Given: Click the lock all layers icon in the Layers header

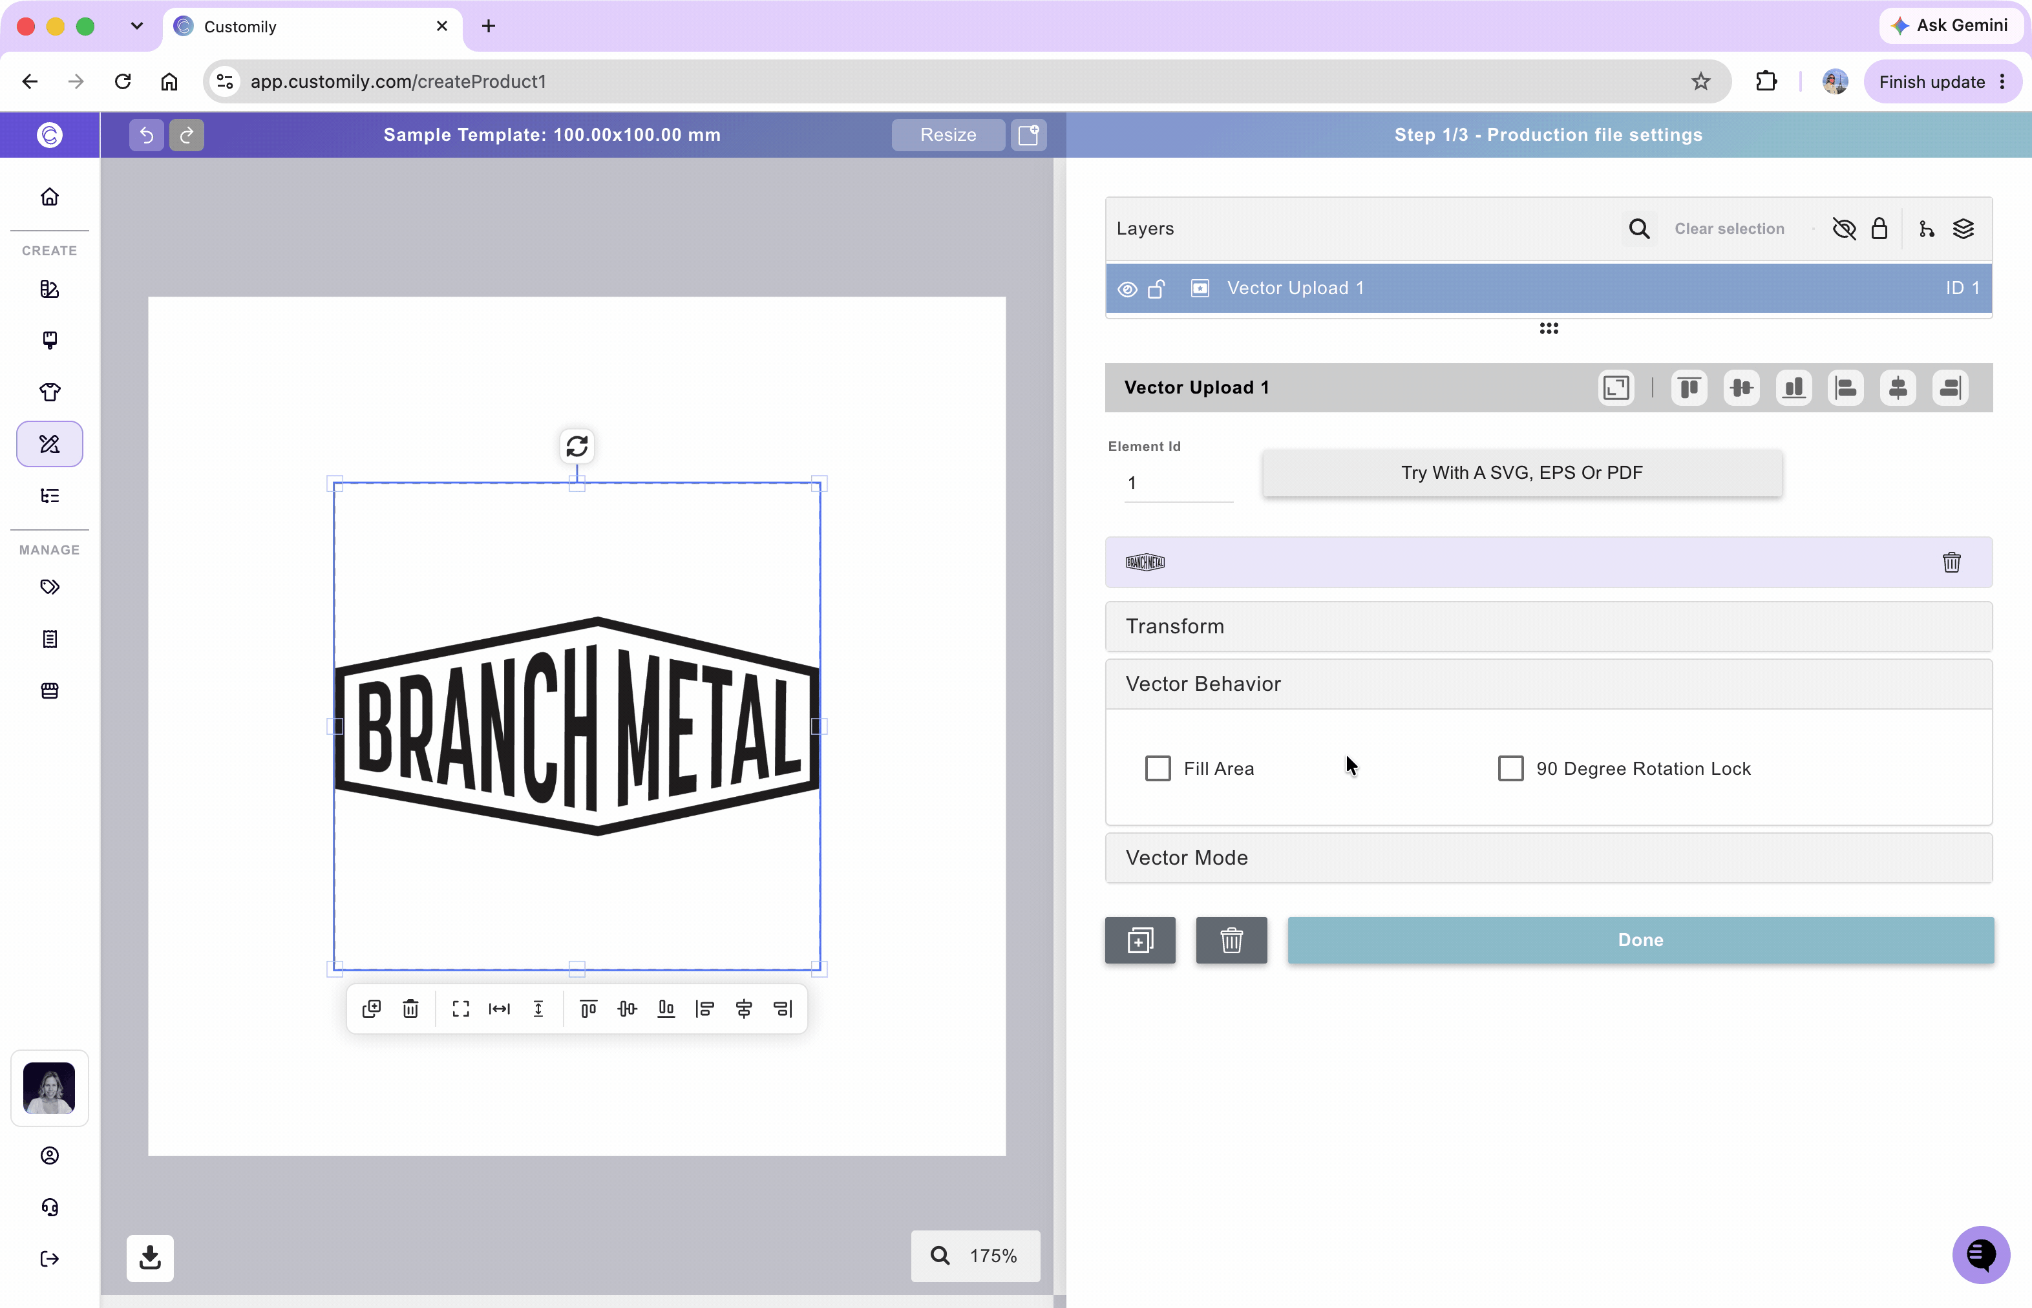Looking at the screenshot, I should tap(1879, 229).
